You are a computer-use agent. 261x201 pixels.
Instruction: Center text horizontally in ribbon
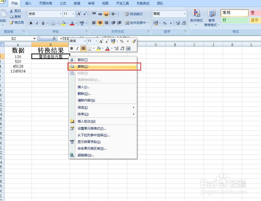pos(100,23)
